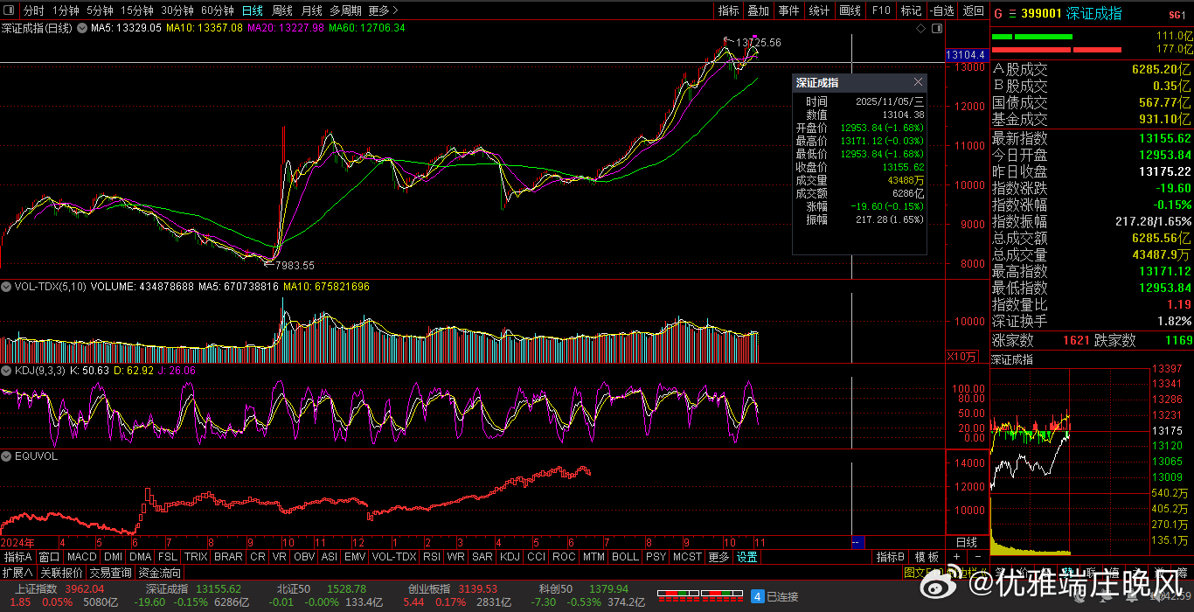
Task: Select the 30分钟 period
Action: pyautogui.click(x=177, y=10)
